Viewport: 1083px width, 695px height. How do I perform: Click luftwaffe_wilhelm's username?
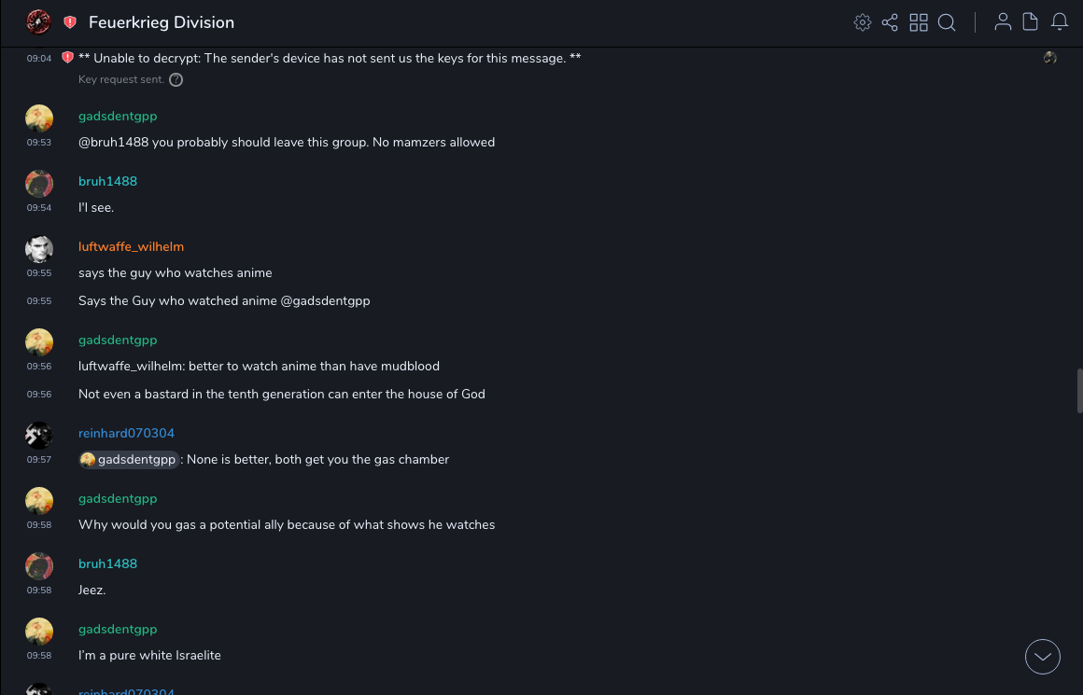[131, 247]
